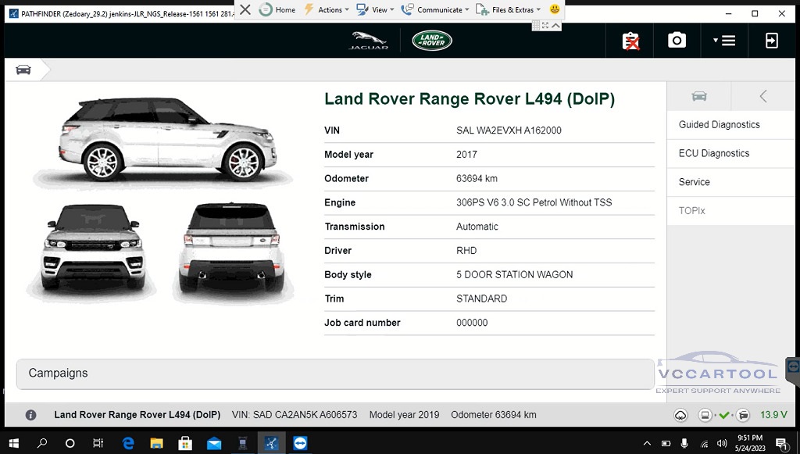Open the Service menu item
Screen dimensions: 800x454
click(x=694, y=182)
